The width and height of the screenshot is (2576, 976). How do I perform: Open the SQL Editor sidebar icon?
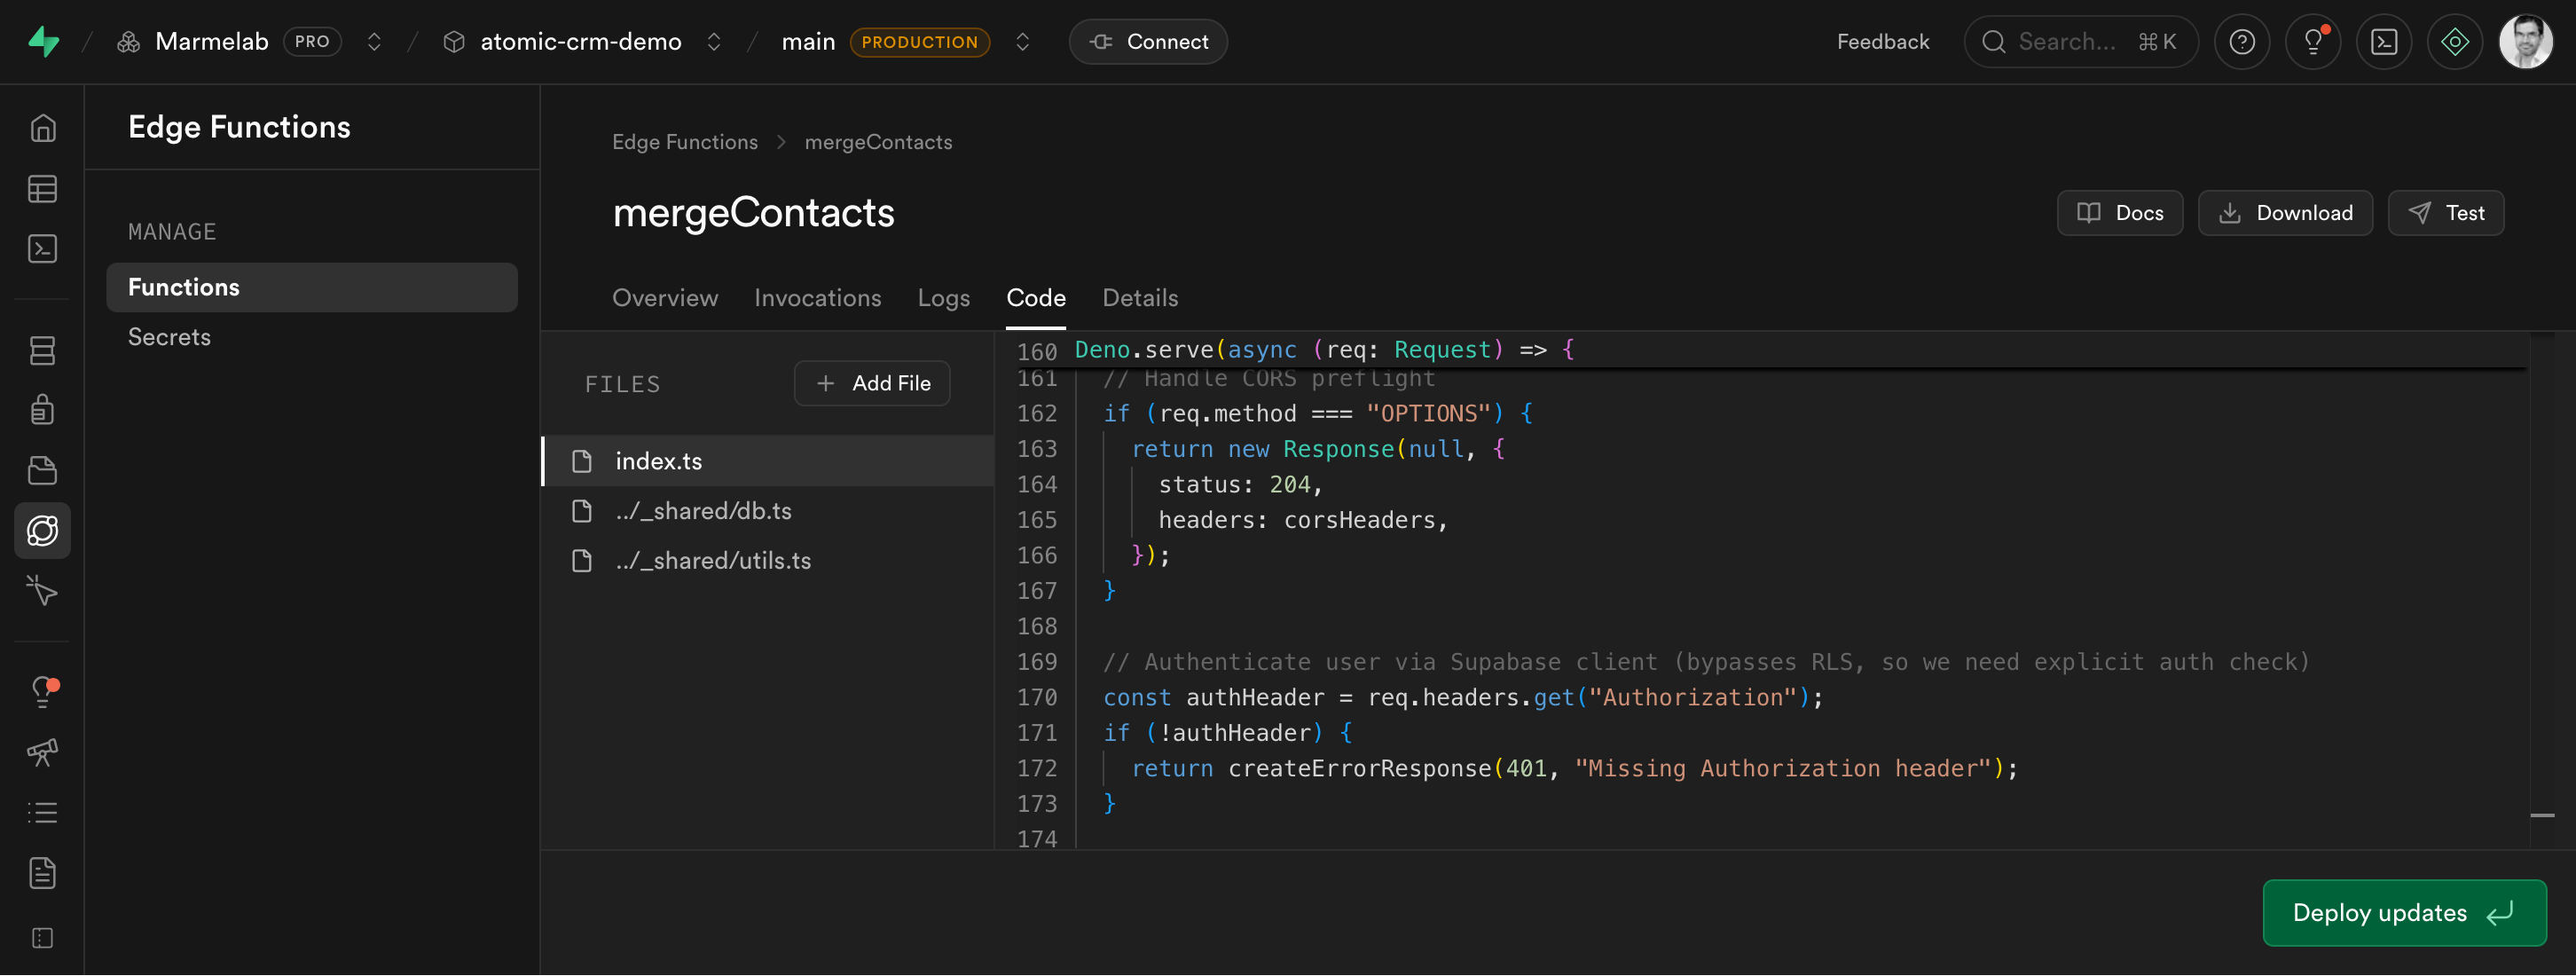point(42,249)
